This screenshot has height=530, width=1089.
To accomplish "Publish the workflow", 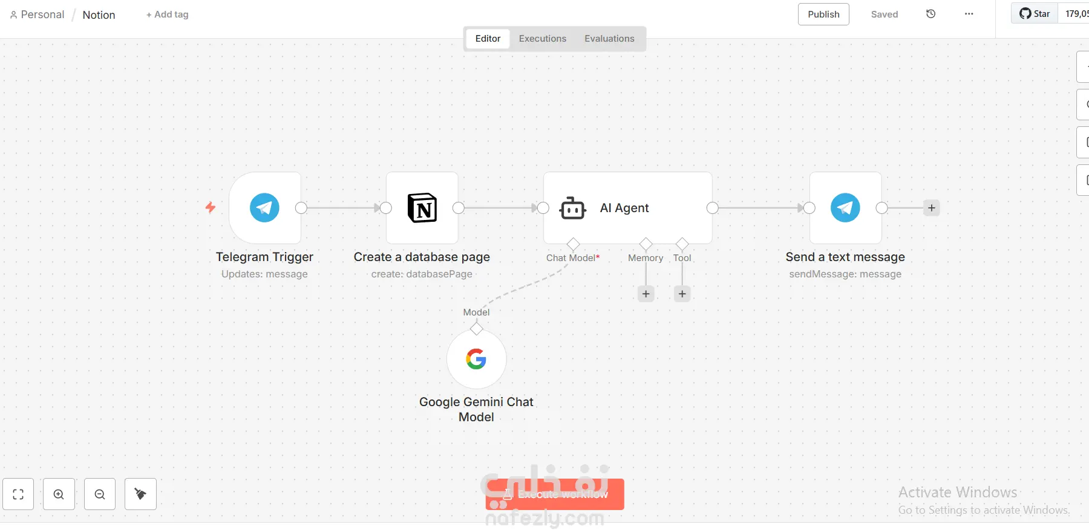I will 823,15.
